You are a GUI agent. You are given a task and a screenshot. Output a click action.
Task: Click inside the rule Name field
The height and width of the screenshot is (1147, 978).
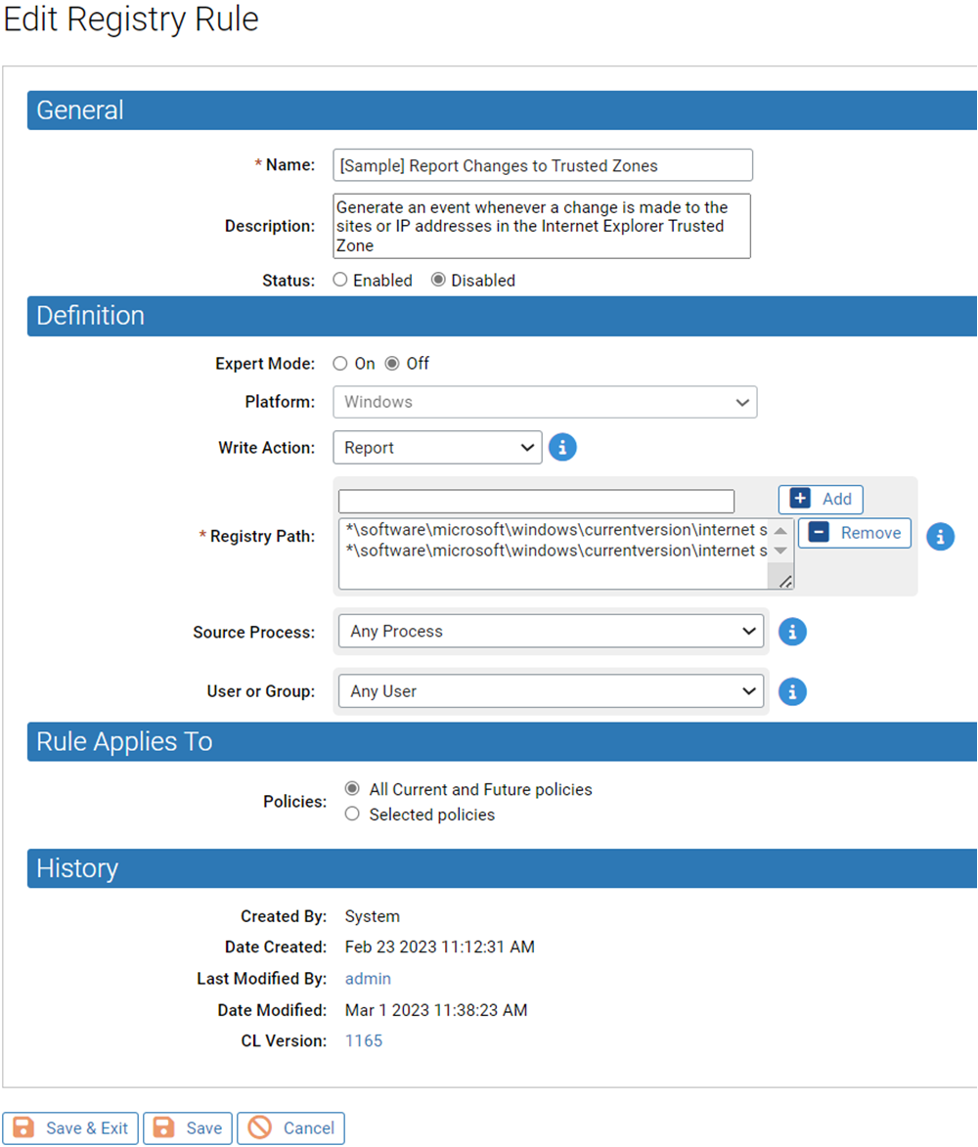point(542,164)
